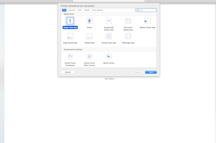Click the Sticker Pack App label
The height and width of the screenshot is (143, 216).
pyautogui.click(x=109, y=43)
